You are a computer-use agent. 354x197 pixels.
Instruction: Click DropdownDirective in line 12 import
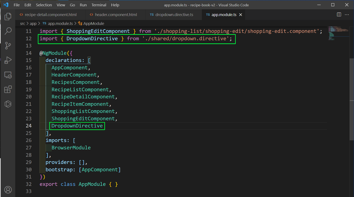[x=92, y=38]
